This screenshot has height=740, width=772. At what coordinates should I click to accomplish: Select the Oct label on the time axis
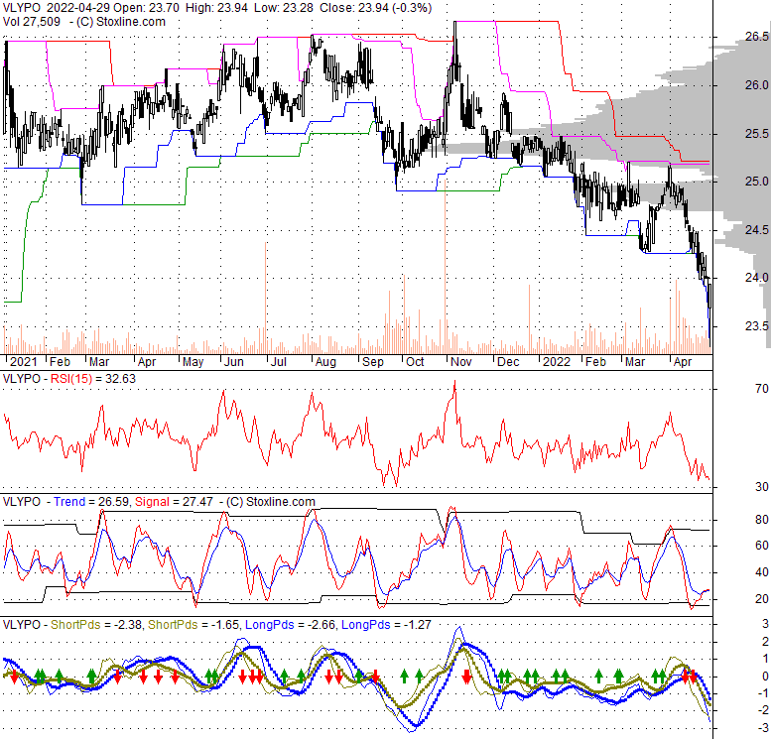pyautogui.click(x=415, y=362)
